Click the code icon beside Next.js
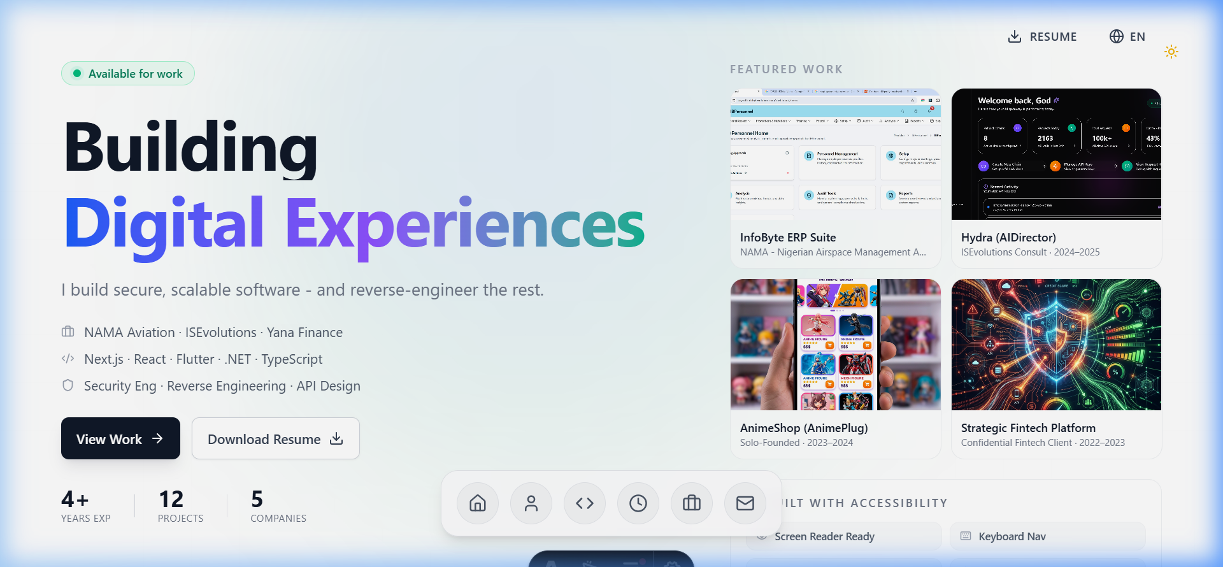The image size is (1223, 567). [68, 358]
